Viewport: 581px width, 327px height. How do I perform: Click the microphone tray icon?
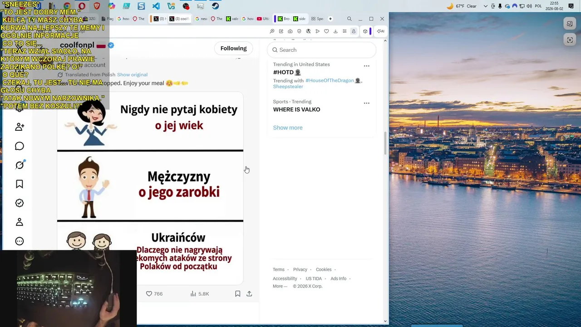coord(500,6)
